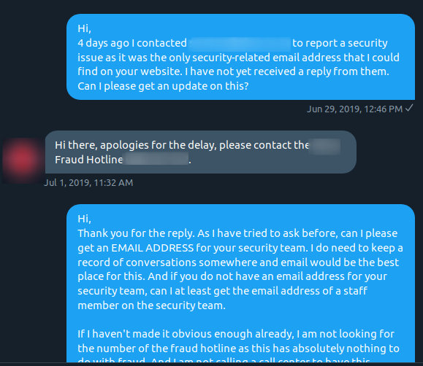Click blurred name after 'please contact the'
This screenshot has width=423, height=366.
tap(325, 146)
